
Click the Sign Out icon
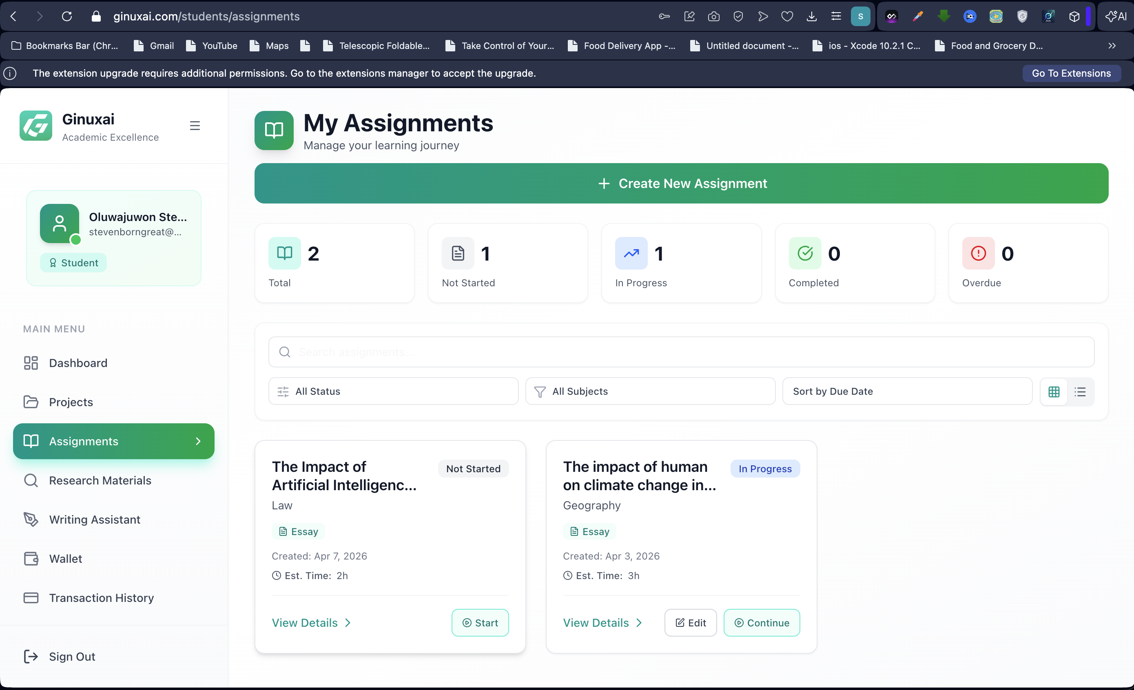click(31, 657)
